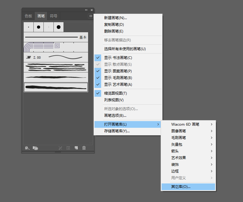This screenshot has width=243, height=202.
Task: Click the new brush icon
Action: [76, 148]
